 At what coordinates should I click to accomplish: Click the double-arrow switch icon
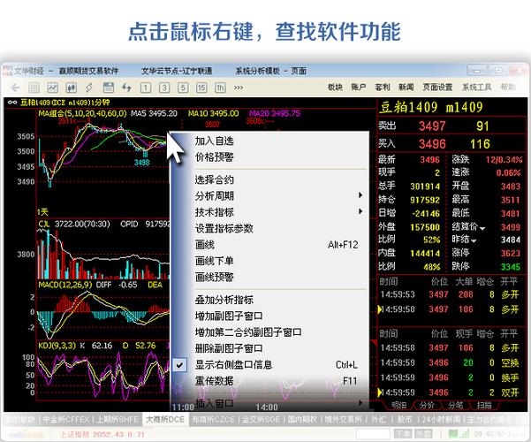pos(126,88)
